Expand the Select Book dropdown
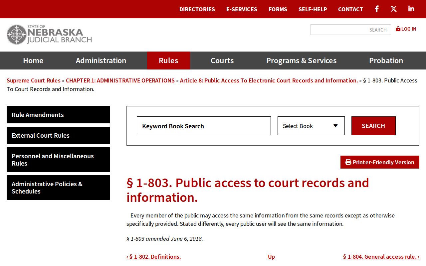Image resolution: width=426 pixels, height=266 pixels. pyautogui.click(x=311, y=126)
